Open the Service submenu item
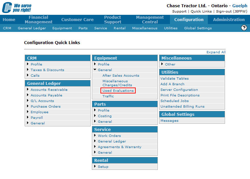The image size is (250, 179). (100, 28)
